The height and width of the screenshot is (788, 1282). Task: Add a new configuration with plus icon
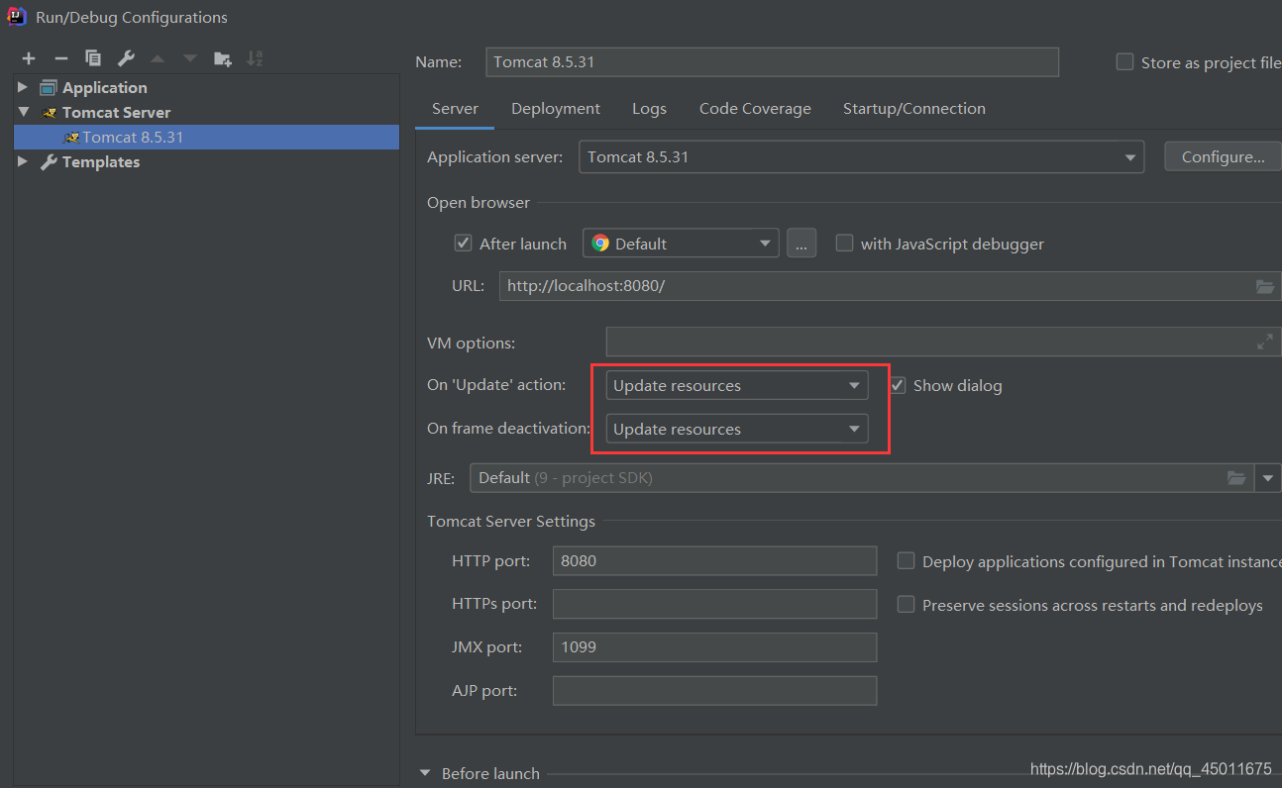[x=29, y=58]
